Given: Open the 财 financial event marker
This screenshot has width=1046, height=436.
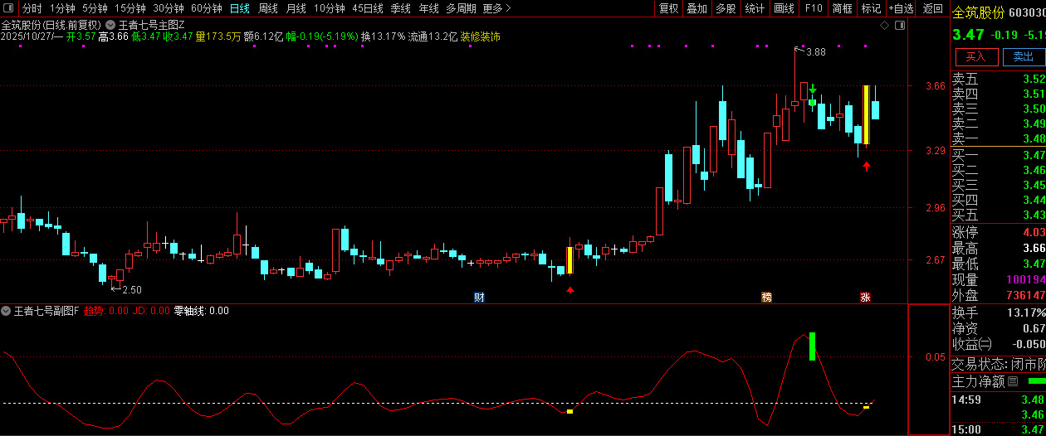Looking at the screenshot, I should 479,297.
